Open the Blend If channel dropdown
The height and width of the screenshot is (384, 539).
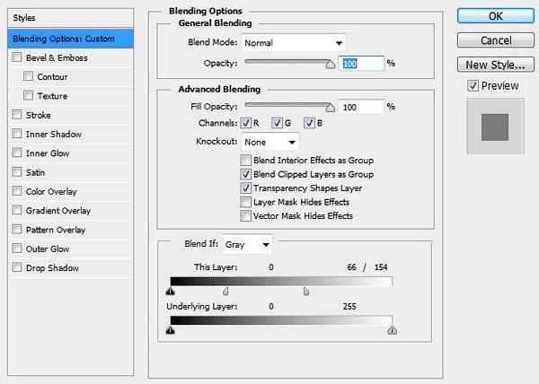tap(248, 245)
